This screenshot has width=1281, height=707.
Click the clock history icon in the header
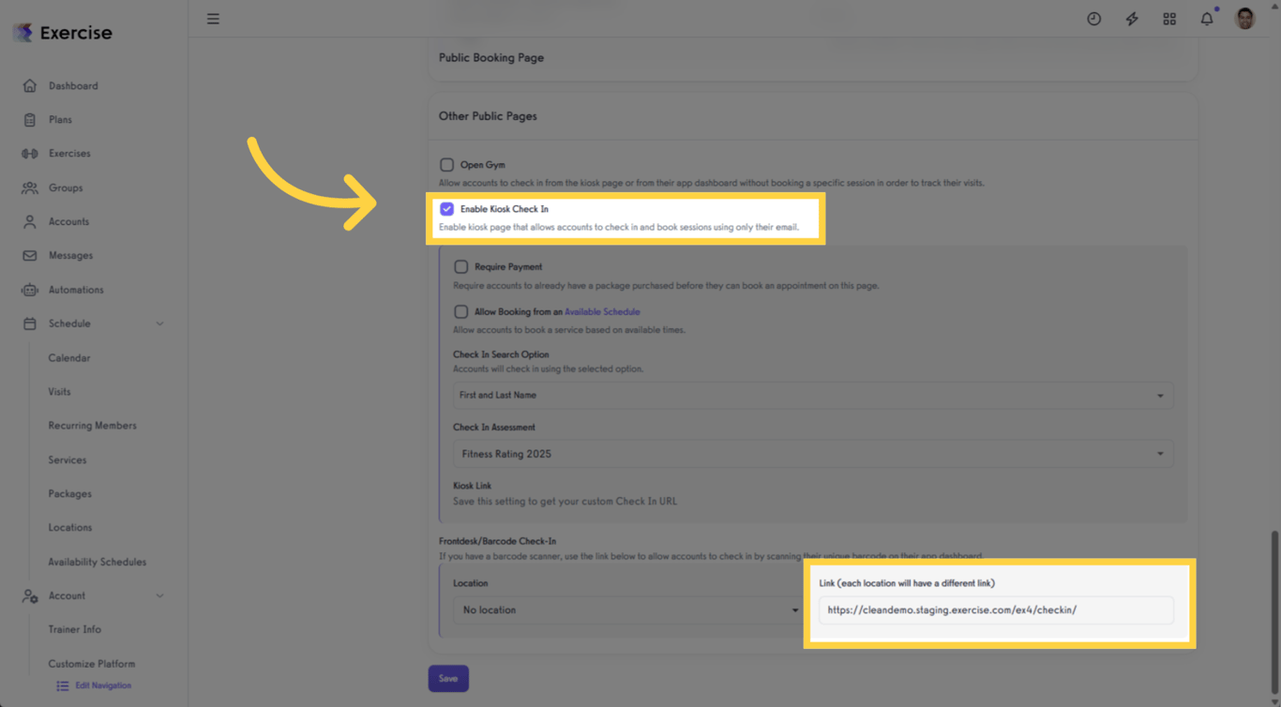(1094, 18)
